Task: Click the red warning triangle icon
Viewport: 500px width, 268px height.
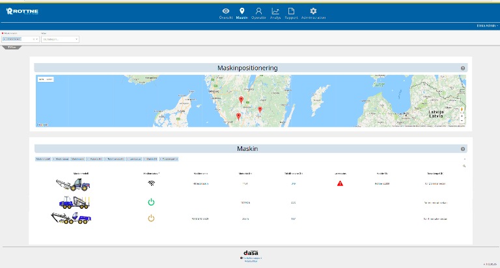Action: [340, 183]
